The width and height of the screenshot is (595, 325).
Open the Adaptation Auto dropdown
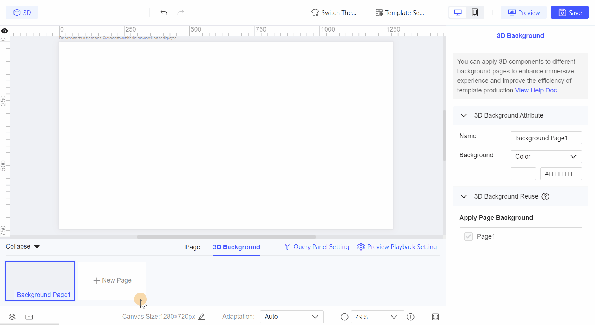[291, 317]
